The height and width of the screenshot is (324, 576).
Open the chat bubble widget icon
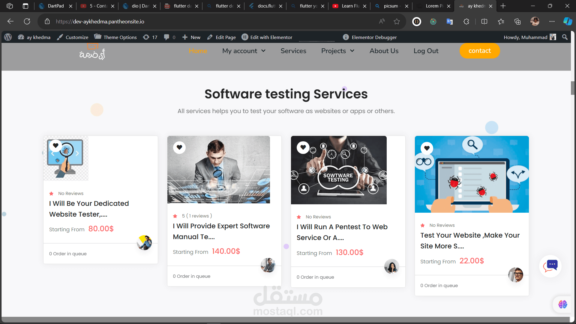pos(550,266)
